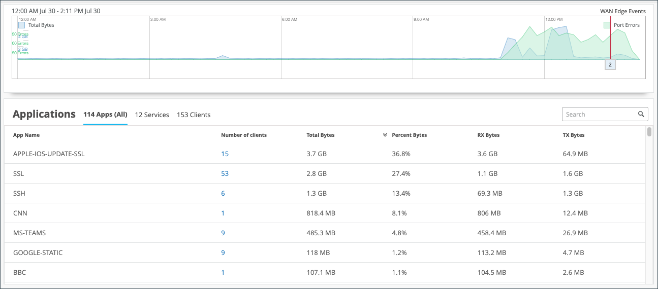This screenshot has width=658, height=289.
Task: Click the WAN Edge event marker labeled 2
Action: click(610, 65)
